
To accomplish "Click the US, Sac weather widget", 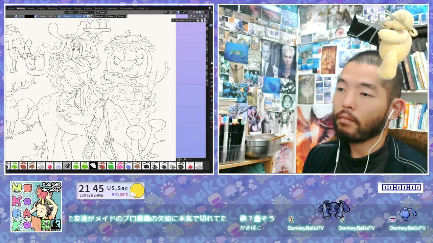I will 110,191.
